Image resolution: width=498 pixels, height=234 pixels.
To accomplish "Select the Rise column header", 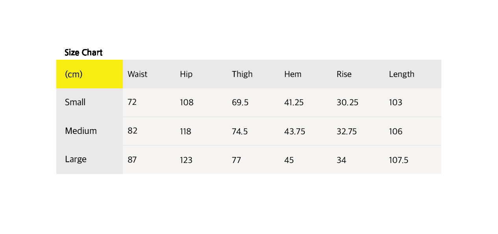I will pos(344,74).
